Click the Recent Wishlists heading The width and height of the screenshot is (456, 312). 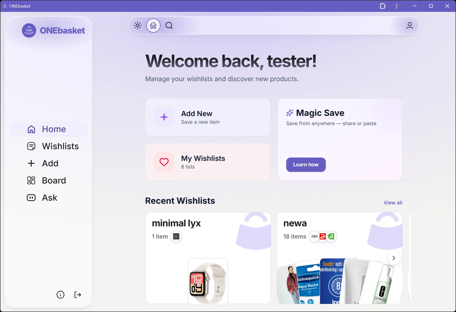point(180,201)
